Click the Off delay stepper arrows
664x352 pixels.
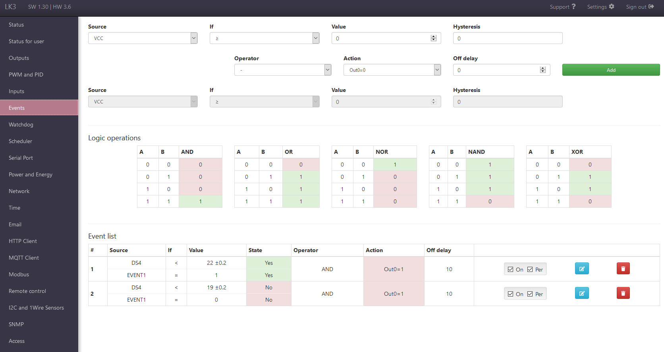[x=543, y=70]
